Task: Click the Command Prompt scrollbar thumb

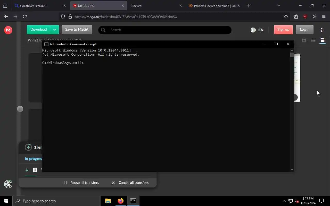Action: [292, 55]
